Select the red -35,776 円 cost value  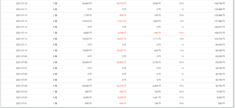(x=121, y=4)
